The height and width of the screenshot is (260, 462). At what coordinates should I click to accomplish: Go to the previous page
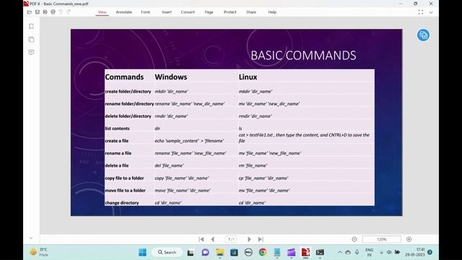(x=213, y=239)
